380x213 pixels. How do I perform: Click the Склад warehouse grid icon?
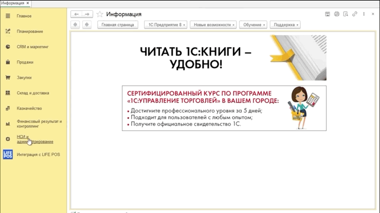8,93
